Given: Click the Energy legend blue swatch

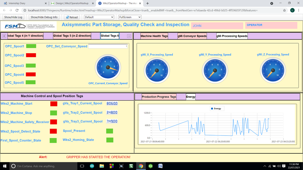Looking at the screenshot, I should point(212,109).
